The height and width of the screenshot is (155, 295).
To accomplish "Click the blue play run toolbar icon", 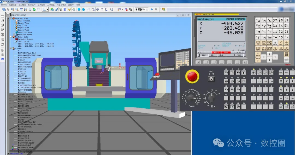I will tap(152, 9).
